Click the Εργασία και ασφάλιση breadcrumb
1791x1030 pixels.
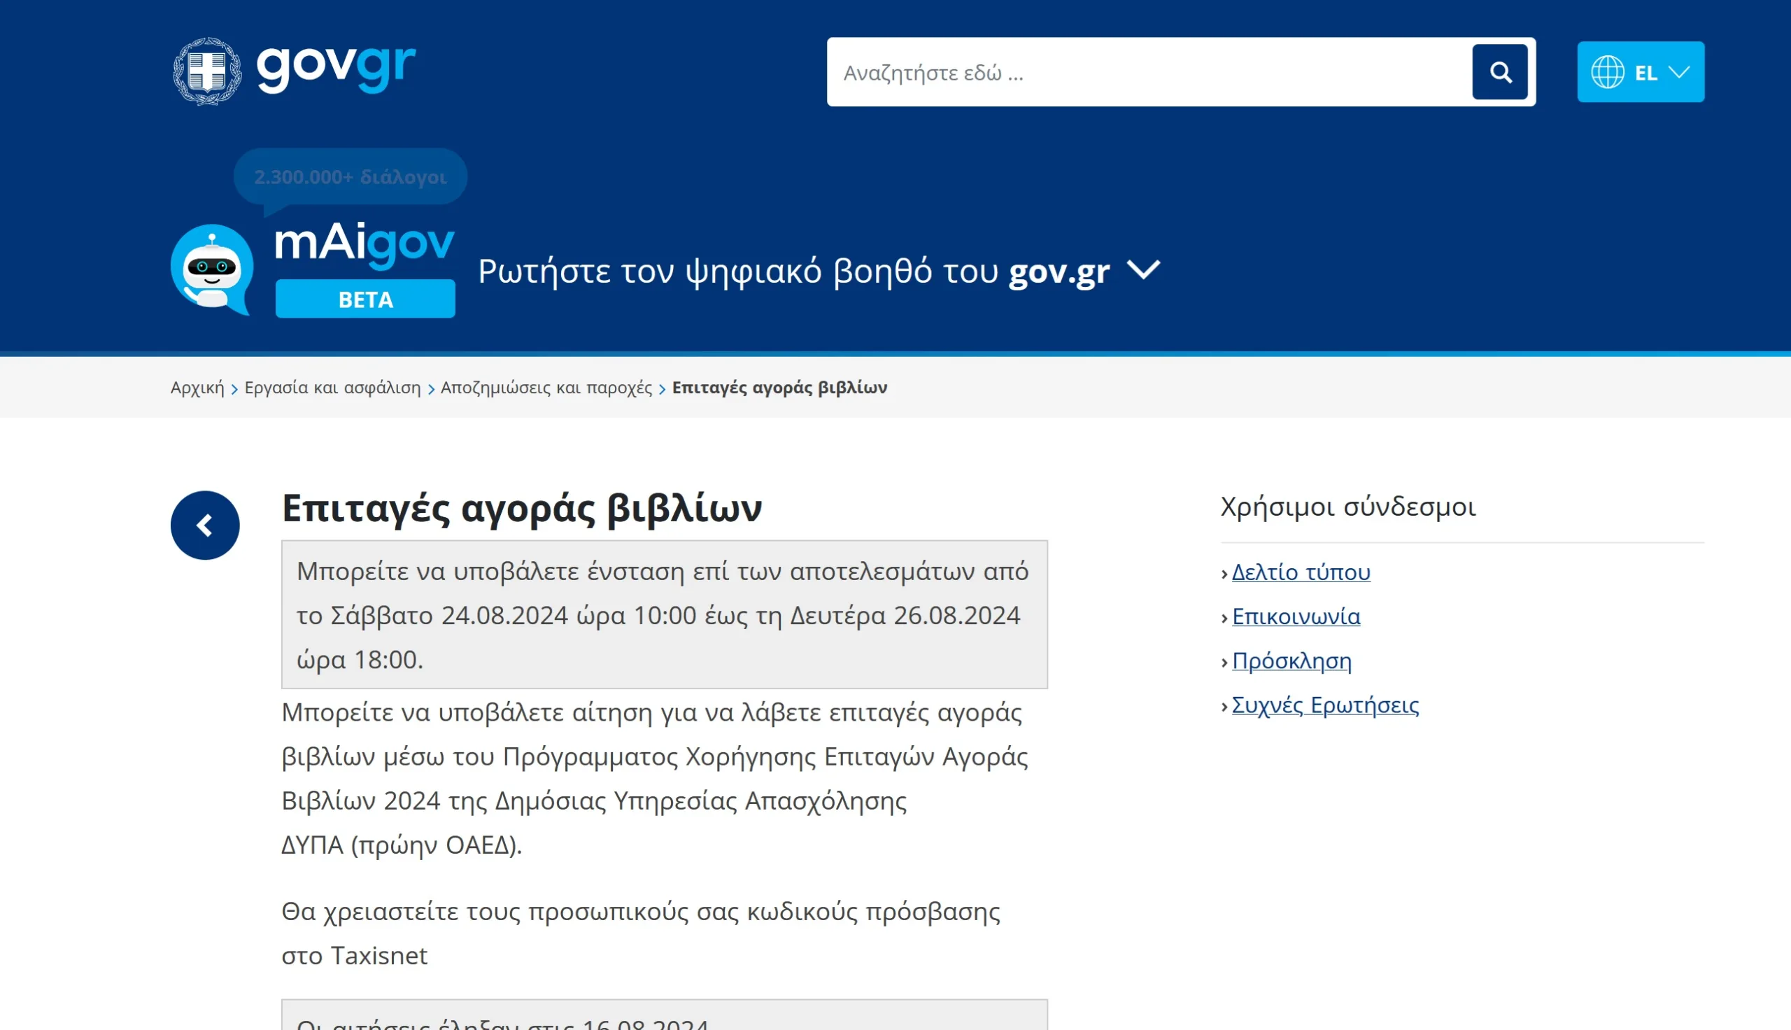[x=333, y=388]
